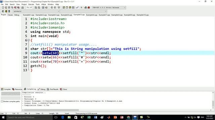Open the empty member function dropdown

83,11
